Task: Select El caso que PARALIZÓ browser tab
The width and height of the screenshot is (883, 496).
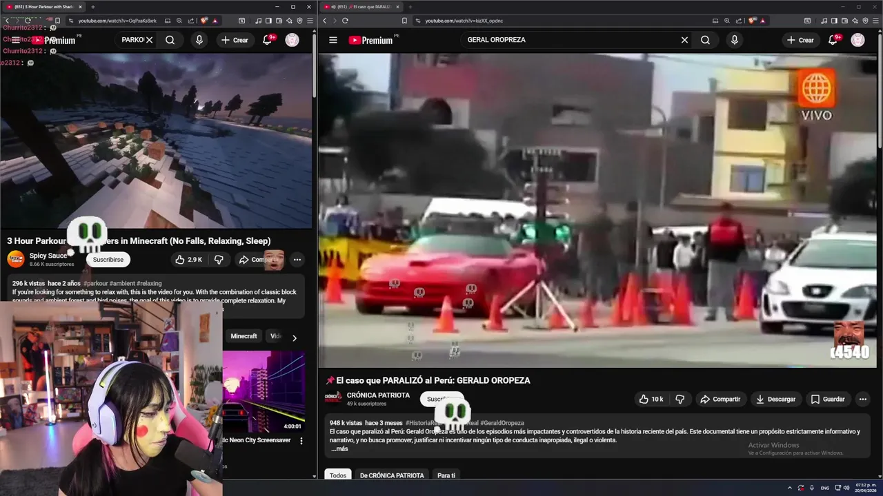Action: (360, 7)
